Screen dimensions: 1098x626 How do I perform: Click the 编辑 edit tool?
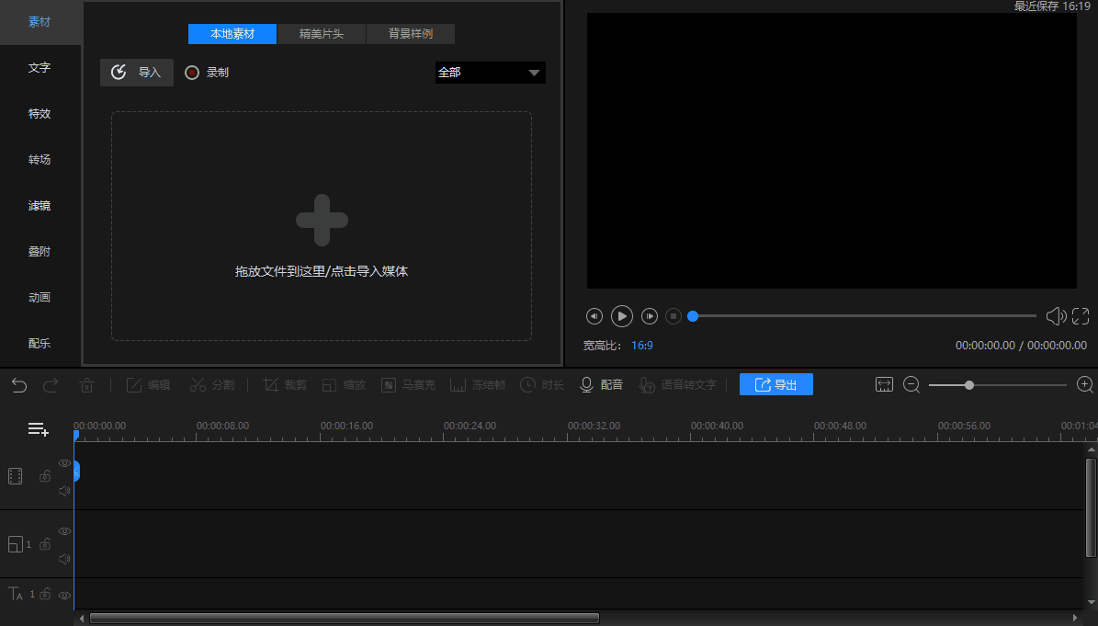click(x=149, y=385)
